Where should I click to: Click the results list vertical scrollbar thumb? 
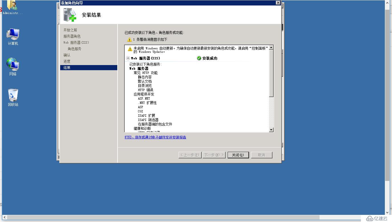(x=271, y=73)
